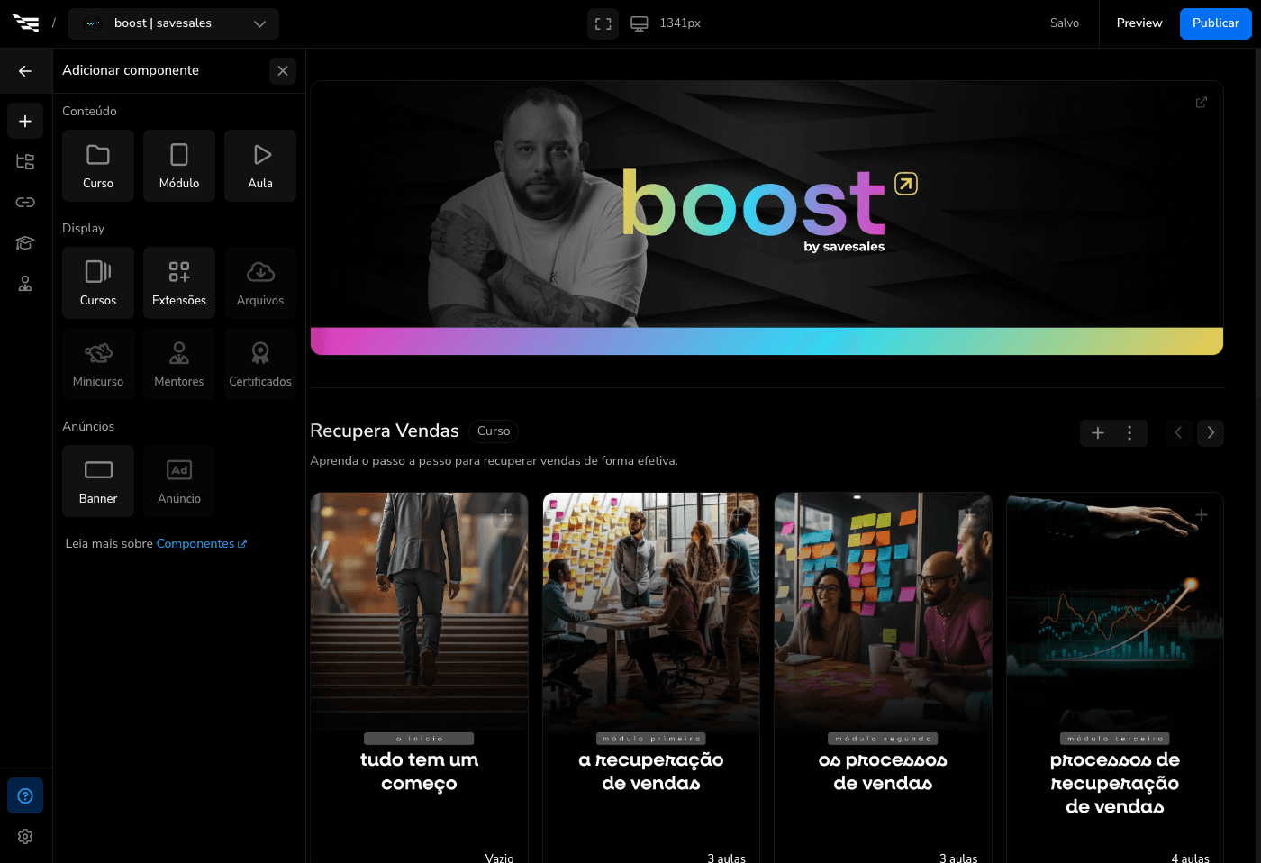The height and width of the screenshot is (863, 1261).
Task: Open 'processos de recuperação de vendas' card
Action: click(x=1115, y=677)
